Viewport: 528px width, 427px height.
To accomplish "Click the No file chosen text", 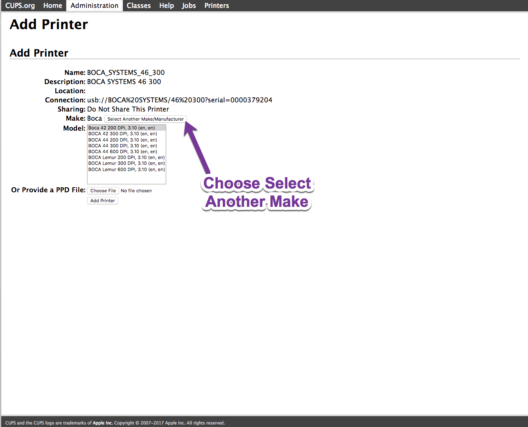I will tap(136, 191).
